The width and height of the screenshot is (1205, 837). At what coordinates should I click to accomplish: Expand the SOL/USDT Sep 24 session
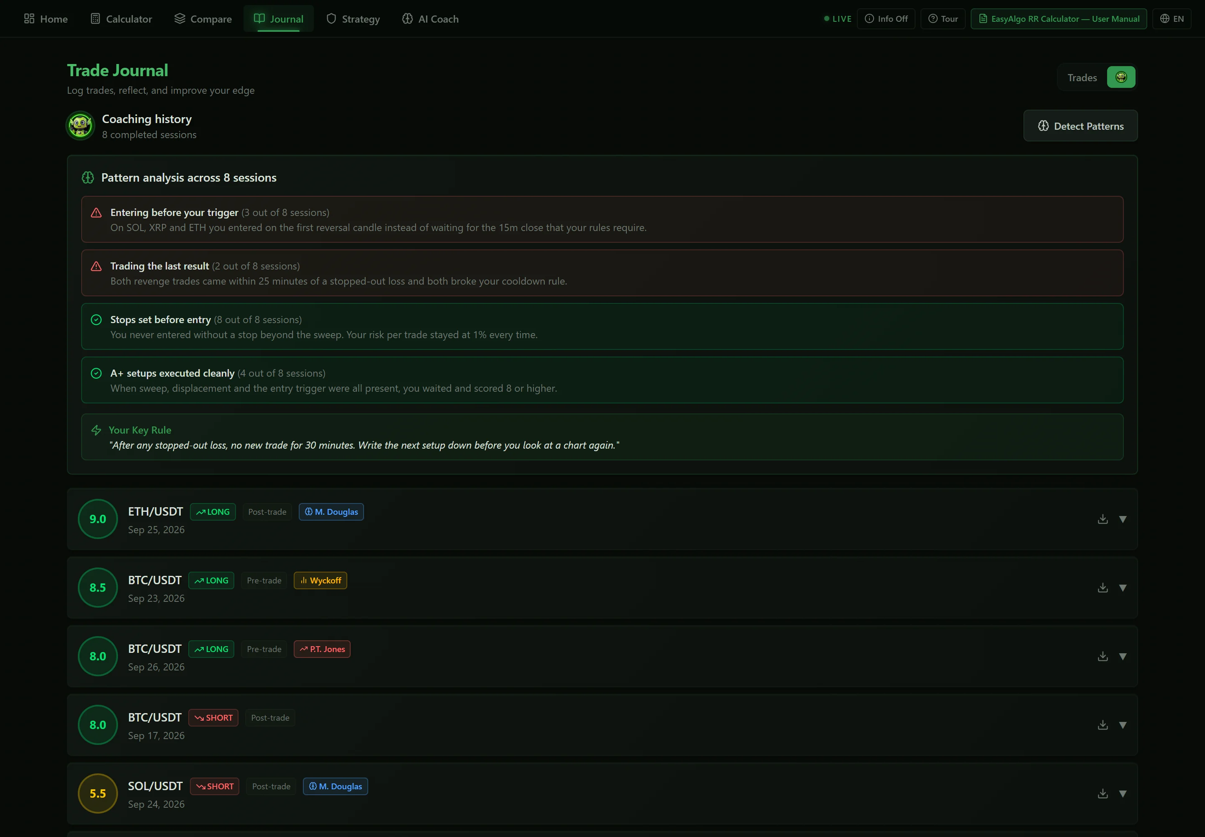coord(1123,793)
